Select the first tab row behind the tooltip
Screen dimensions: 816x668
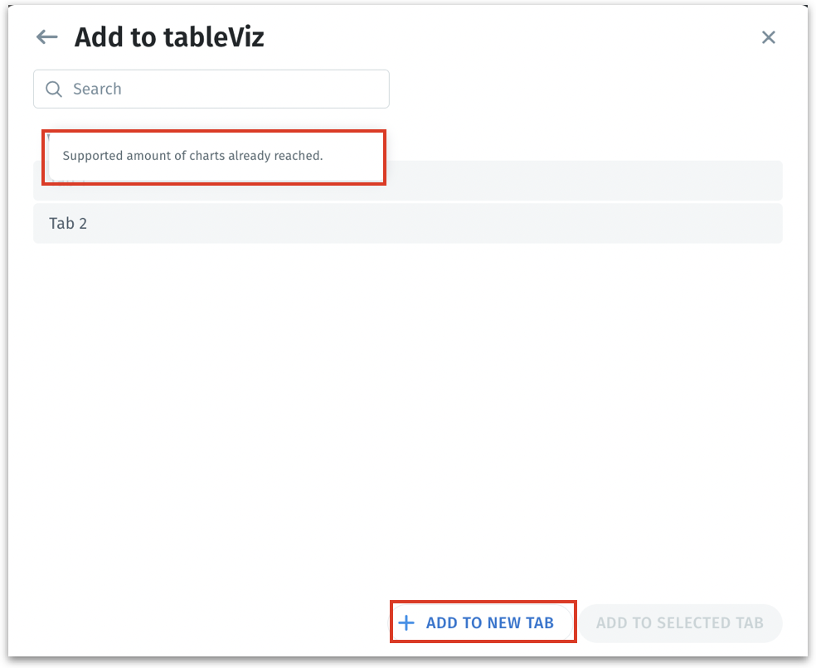580,180
